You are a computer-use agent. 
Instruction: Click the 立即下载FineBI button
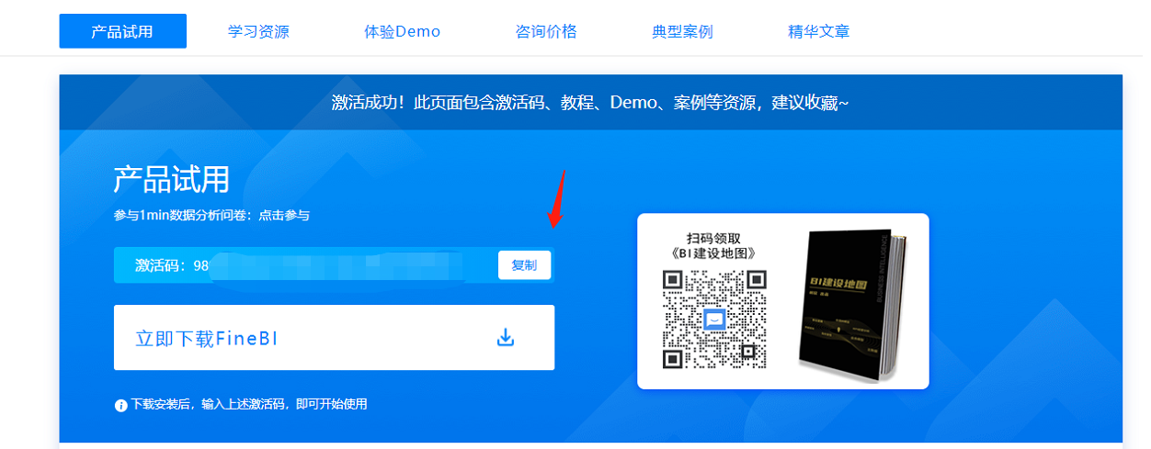334,338
